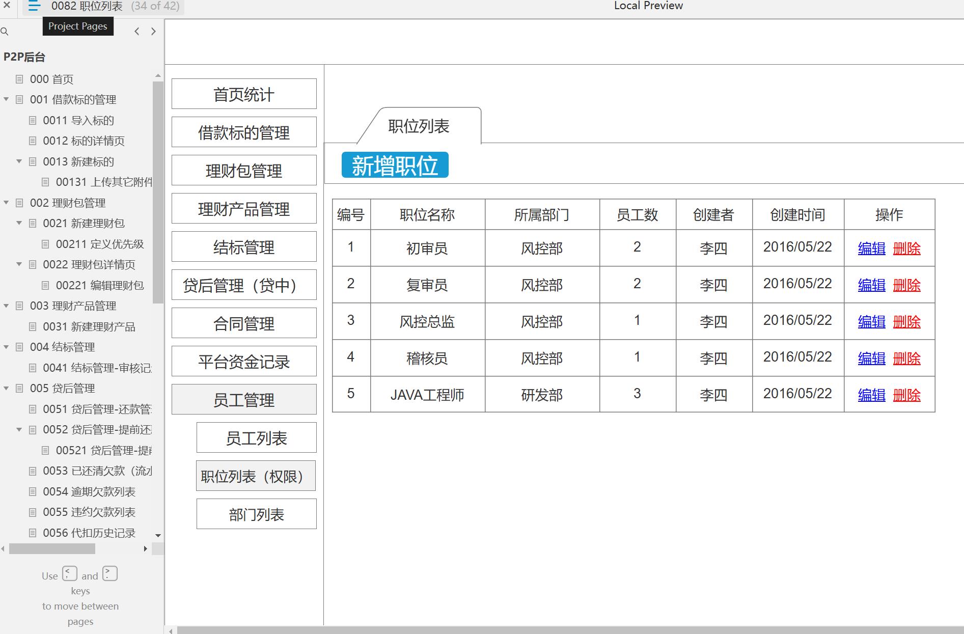
Task: Click the sidebar horizontal scrollbar thumb
Action: pyautogui.click(x=52, y=549)
